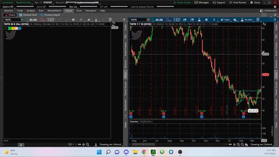Click the Option BP hidden value
The height and width of the screenshot is (157, 279).
click(25, 7)
